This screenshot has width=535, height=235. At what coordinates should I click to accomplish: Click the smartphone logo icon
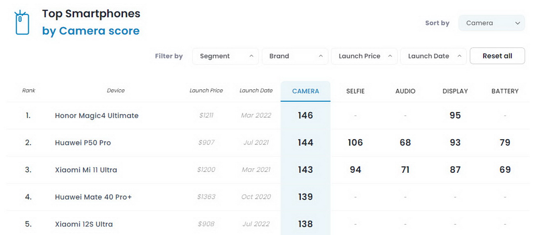tap(22, 23)
